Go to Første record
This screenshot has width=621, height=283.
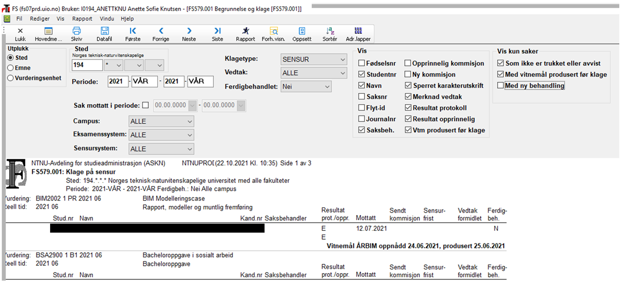tap(133, 34)
